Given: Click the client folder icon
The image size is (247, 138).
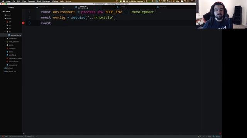Looking at the screenshot, I should 5,15.
